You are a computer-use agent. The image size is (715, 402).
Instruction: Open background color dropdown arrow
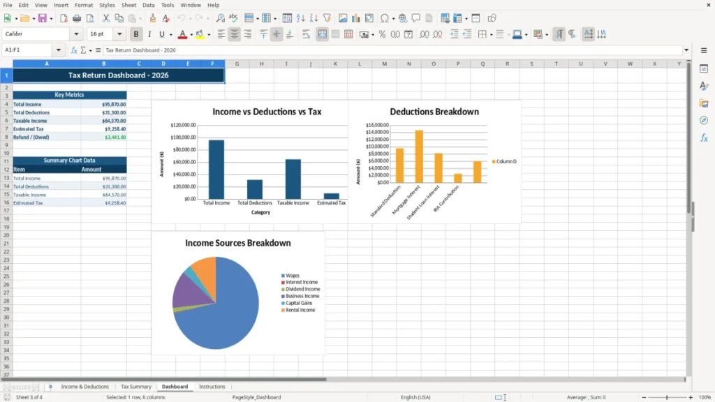(209, 35)
